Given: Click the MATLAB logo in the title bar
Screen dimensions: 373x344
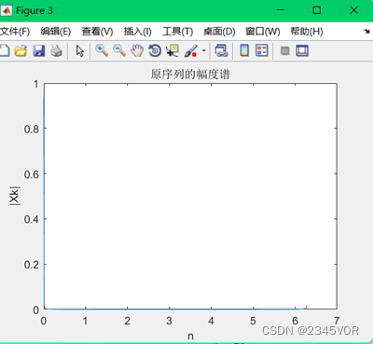Looking at the screenshot, I should pos(7,10).
